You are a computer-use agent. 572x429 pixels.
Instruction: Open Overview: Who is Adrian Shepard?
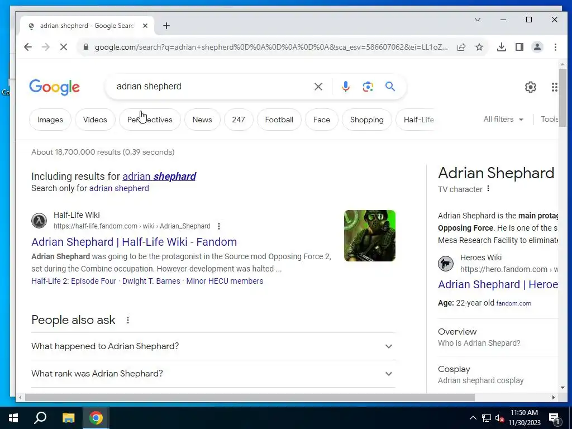point(498,337)
